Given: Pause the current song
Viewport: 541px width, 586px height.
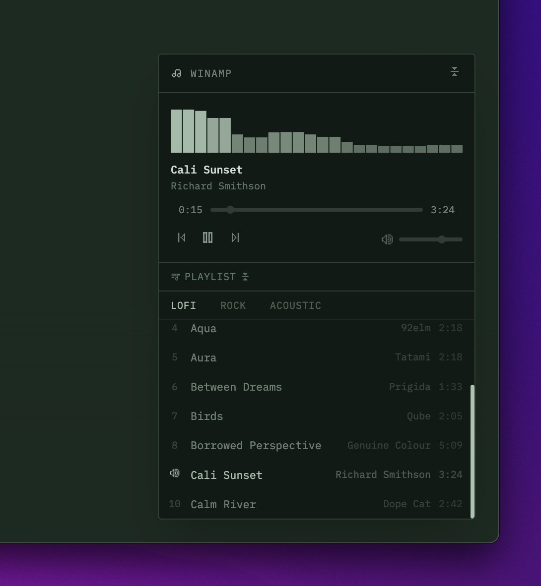Looking at the screenshot, I should click(207, 237).
